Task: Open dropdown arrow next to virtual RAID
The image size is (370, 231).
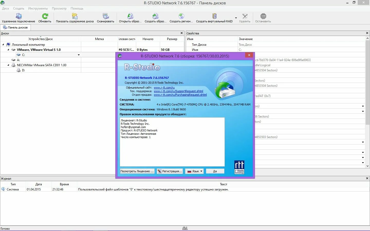Action: click(x=236, y=18)
